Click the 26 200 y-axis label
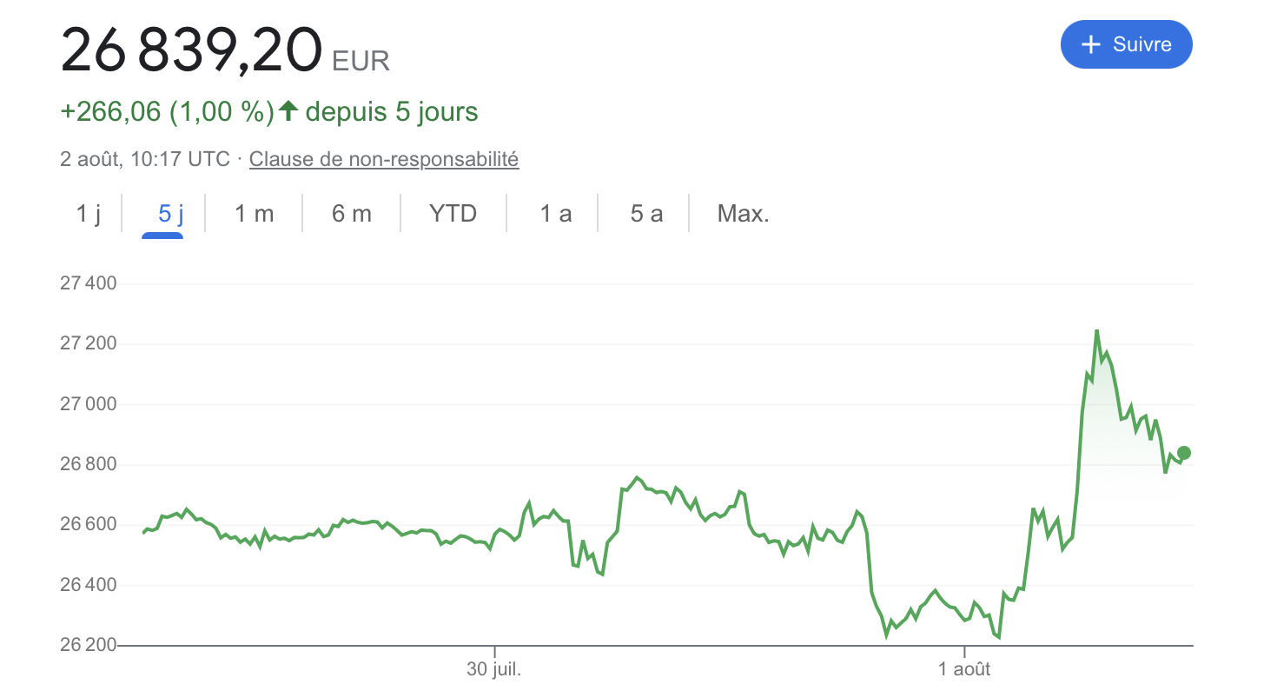The height and width of the screenshot is (691, 1277). click(x=88, y=645)
